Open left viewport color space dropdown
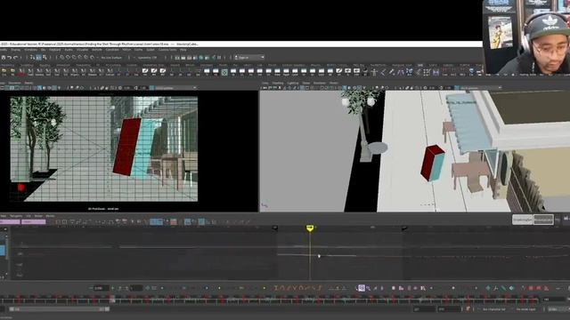 tap(175, 88)
